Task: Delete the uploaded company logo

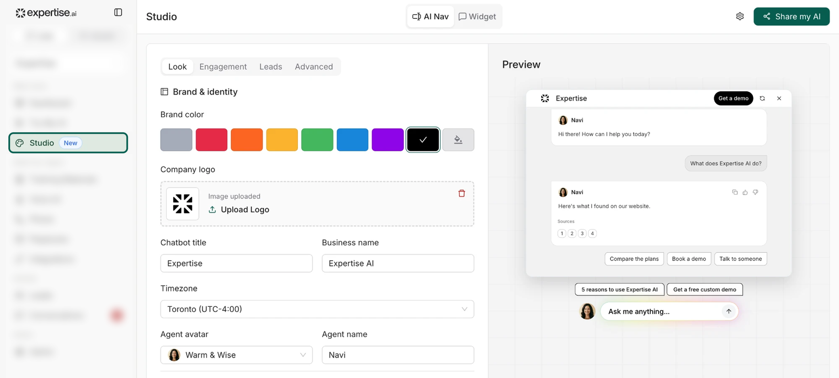Action: (x=461, y=193)
